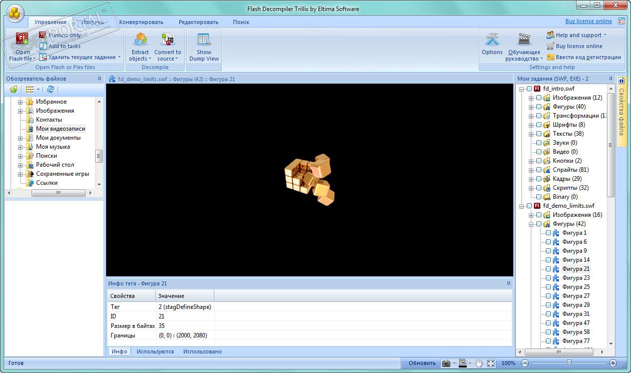
Task: Click the Convert to source icon
Action: 167,40
